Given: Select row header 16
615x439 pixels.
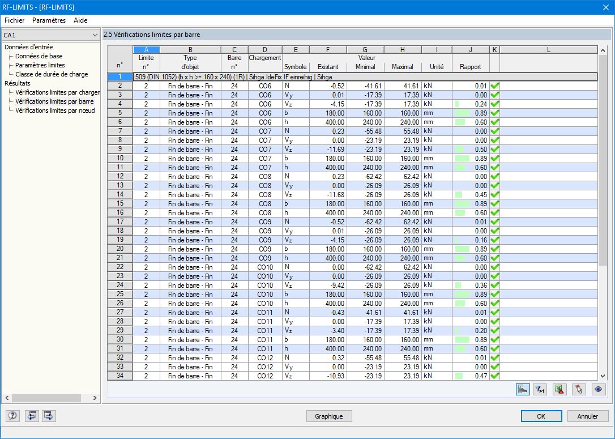Looking at the screenshot, I should click(120, 212).
